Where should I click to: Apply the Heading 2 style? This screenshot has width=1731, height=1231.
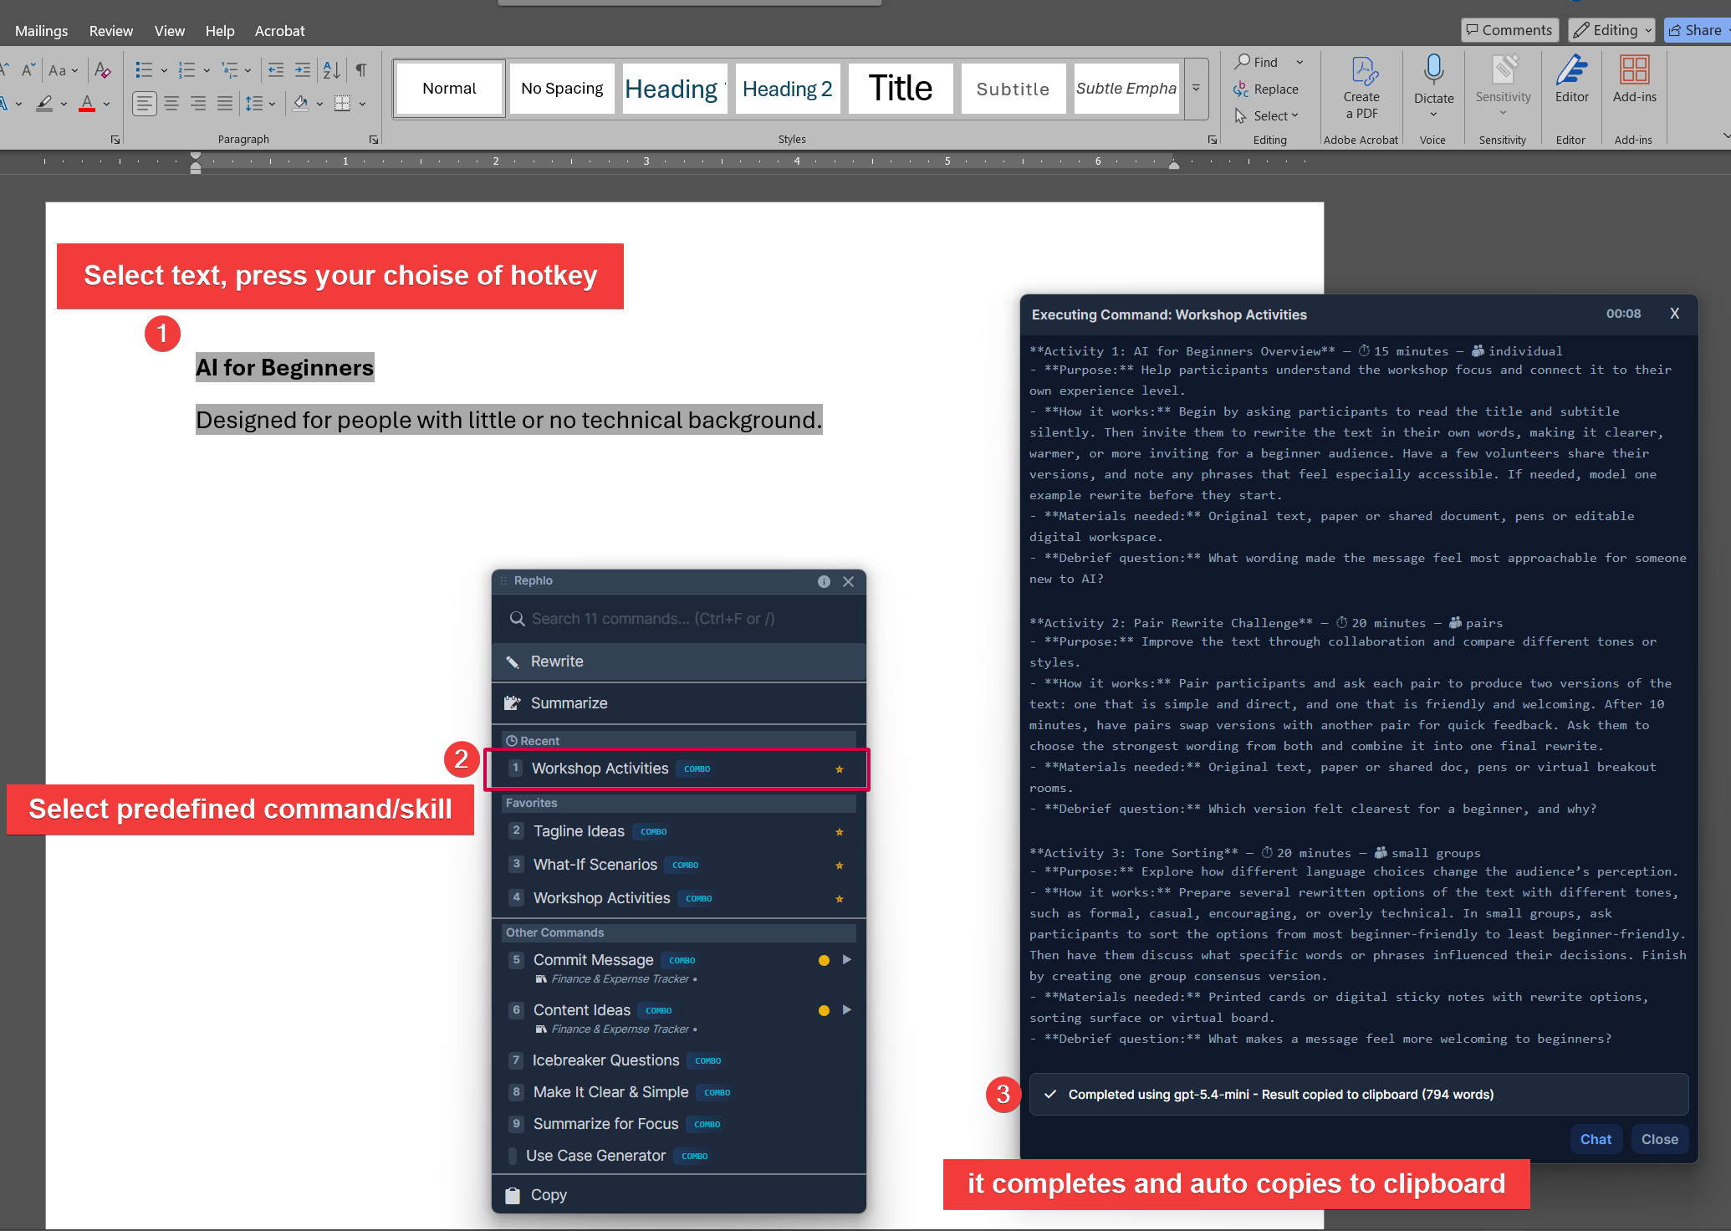click(x=788, y=89)
